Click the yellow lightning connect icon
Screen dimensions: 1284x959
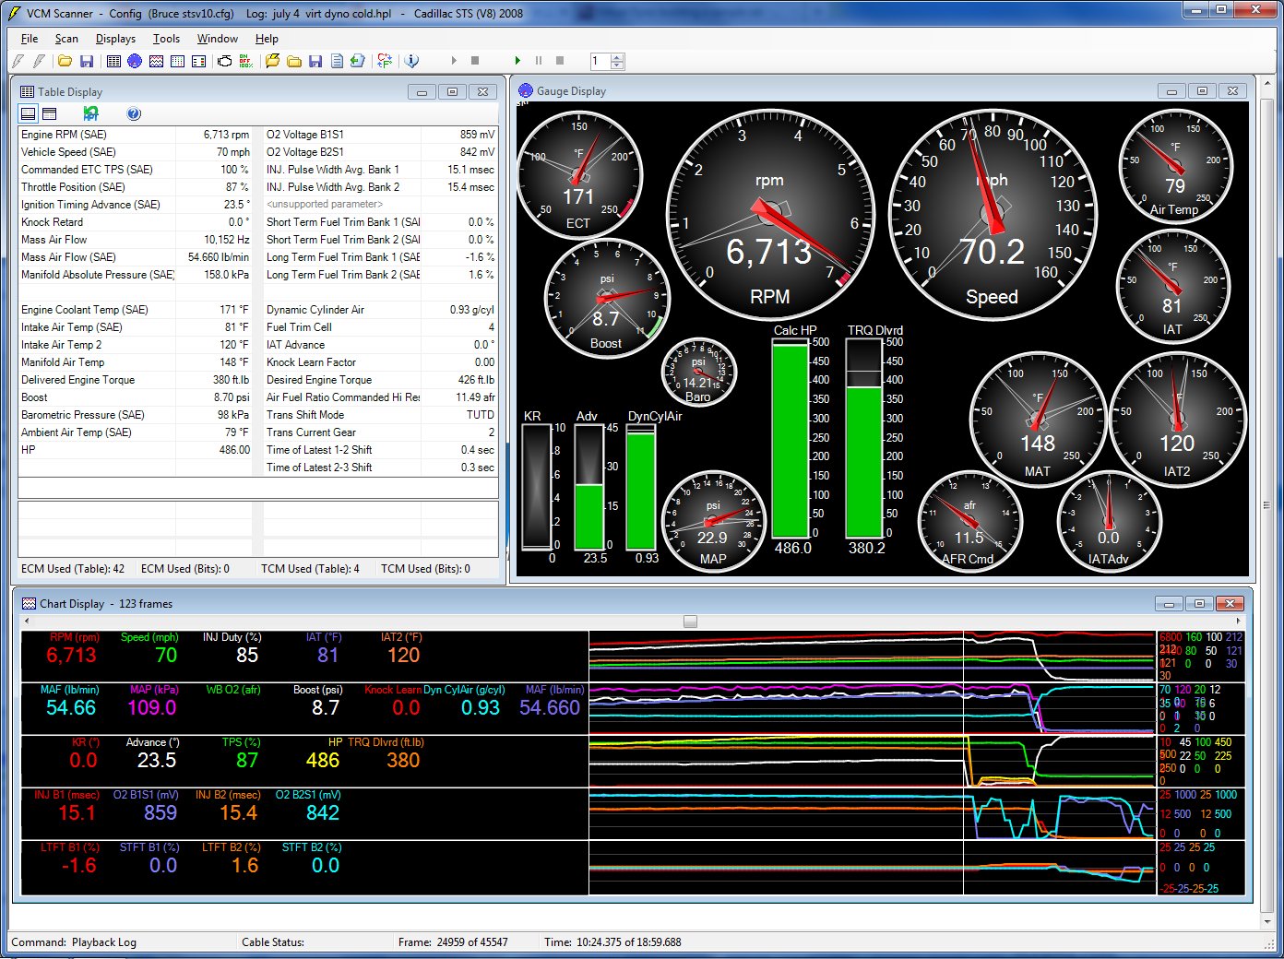[270, 61]
